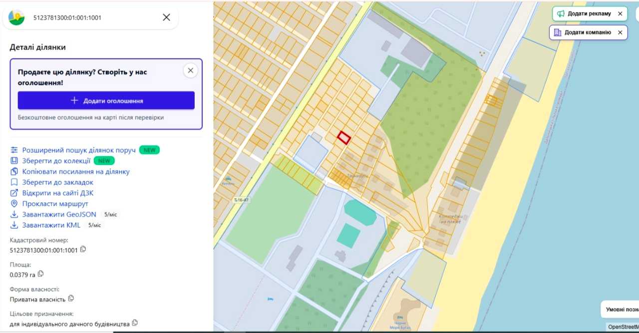Click the 'Додати рекламу' button

(x=590, y=13)
